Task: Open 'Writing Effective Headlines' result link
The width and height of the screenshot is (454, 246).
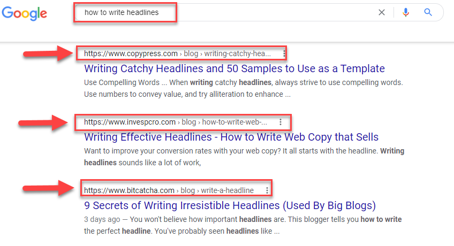Action: point(231,137)
